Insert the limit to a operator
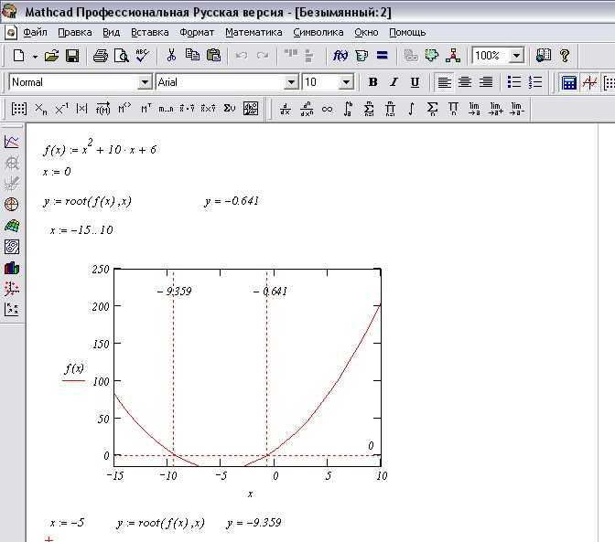Viewport: 615px width, 542px height. click(474, 109)
